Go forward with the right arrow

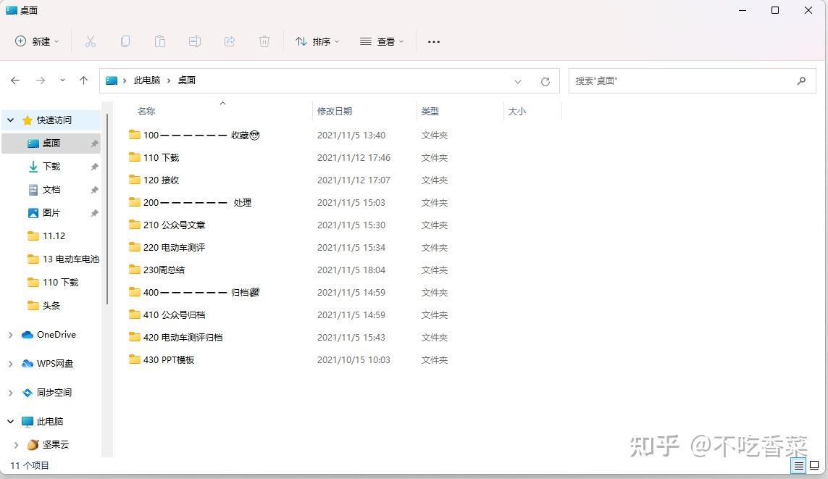[41, 80]
